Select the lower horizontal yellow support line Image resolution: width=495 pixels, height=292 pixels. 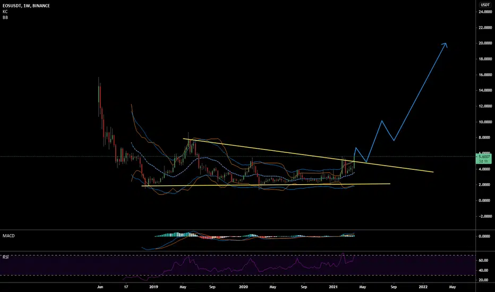[x=266, y=185]
